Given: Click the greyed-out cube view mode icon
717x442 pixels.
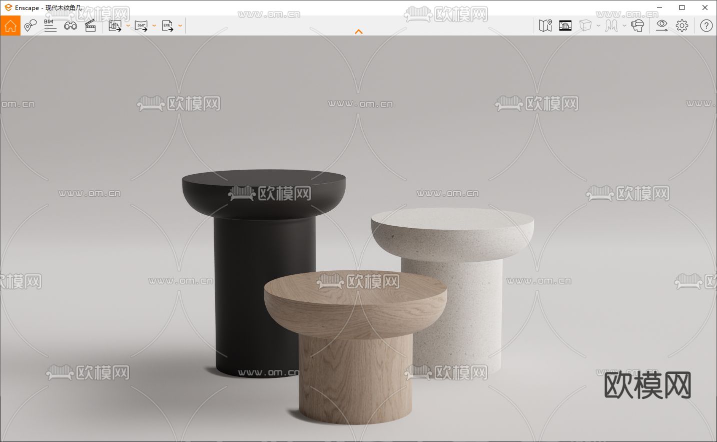Looking at the screenshot, I should [585, 26].
